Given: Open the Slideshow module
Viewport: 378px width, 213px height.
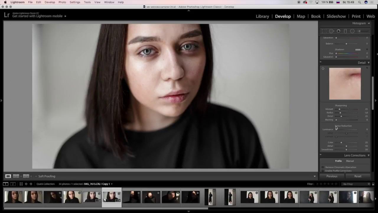Looking at the screenshot, I should pos(336,16).
